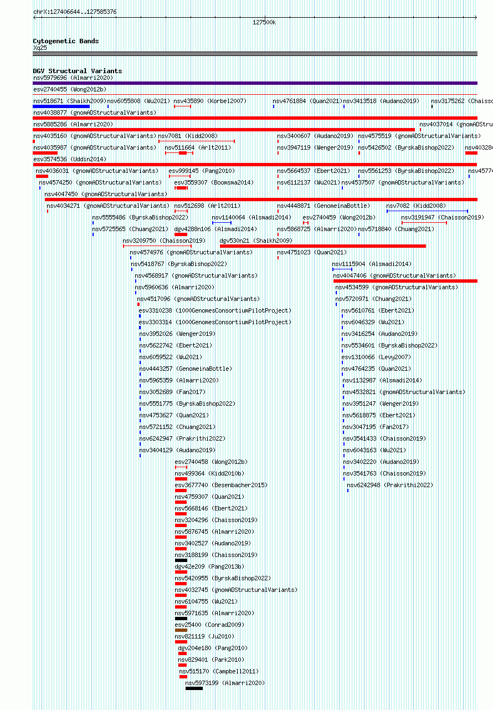Open nsv3052689 (Fan2017) entry
The image size is (493, 710).
[172, 392]
